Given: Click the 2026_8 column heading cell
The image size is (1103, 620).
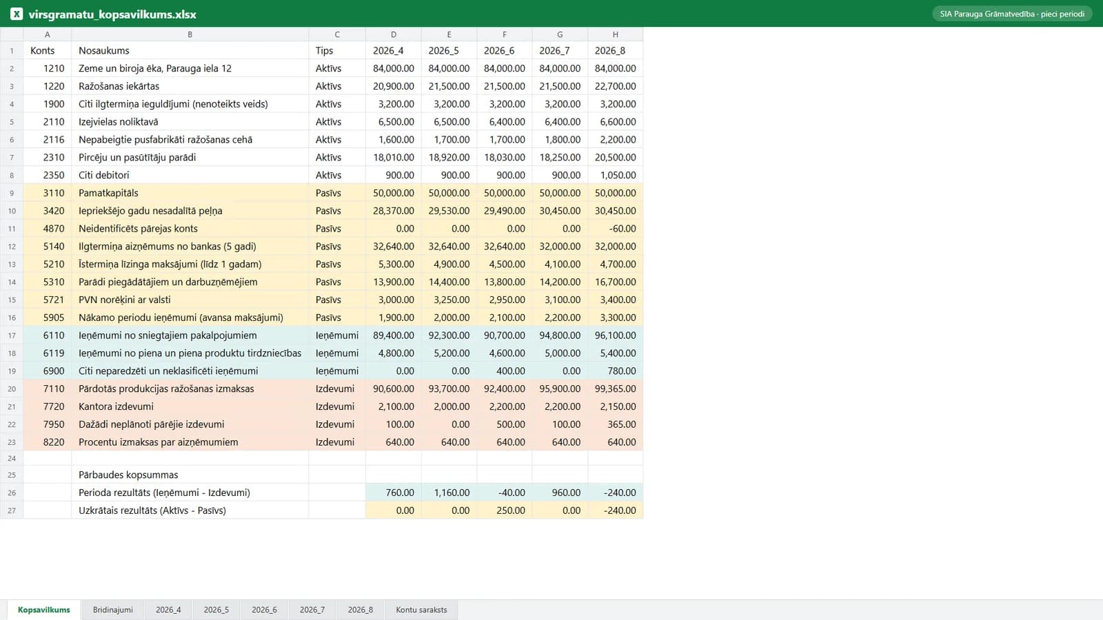Looking at the screenshot, I should pos(616,50).
